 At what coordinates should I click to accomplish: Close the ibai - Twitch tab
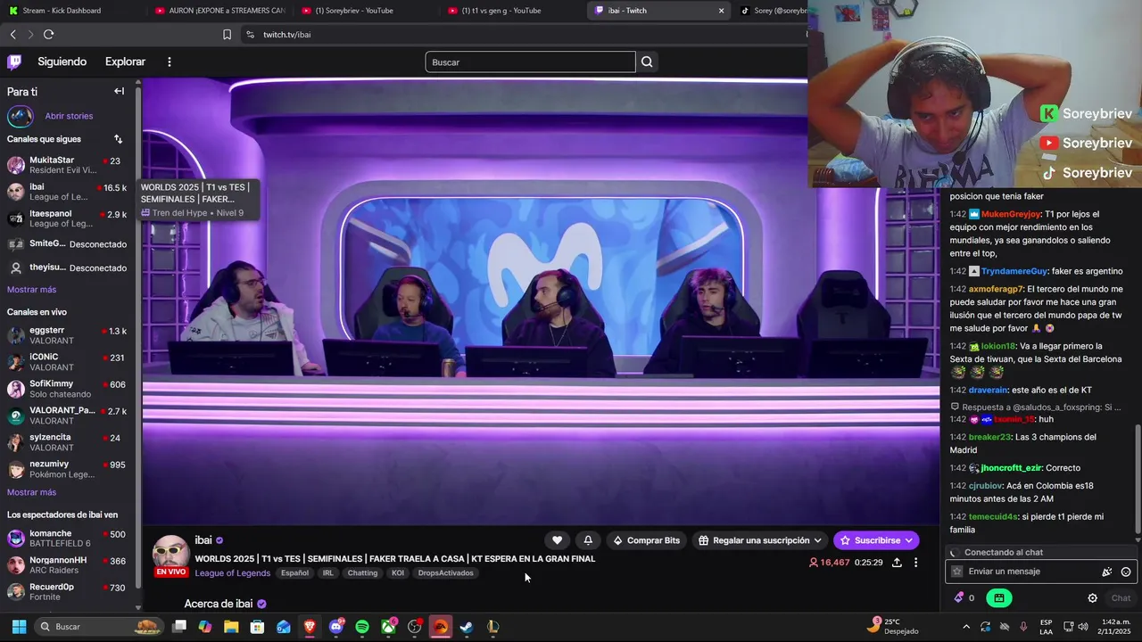721,11
